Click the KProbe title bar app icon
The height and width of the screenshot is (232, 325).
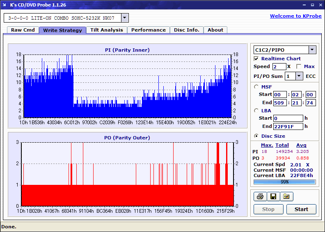(5, 5)
